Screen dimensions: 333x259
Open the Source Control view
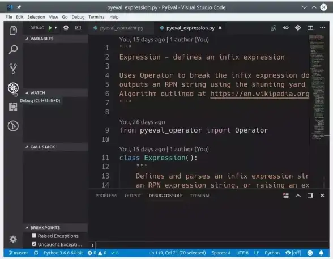pos(13,69)
